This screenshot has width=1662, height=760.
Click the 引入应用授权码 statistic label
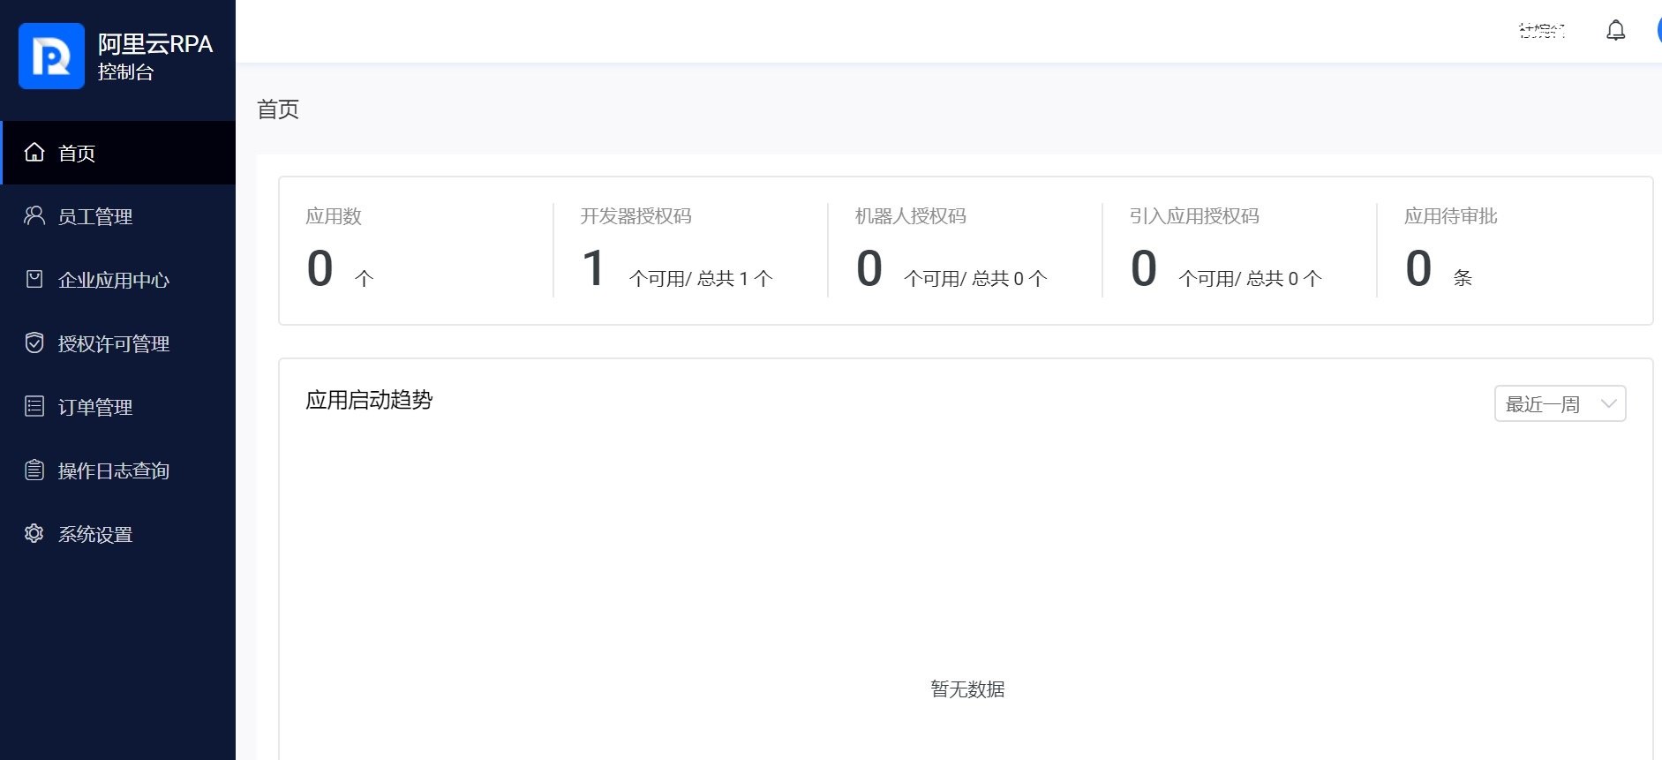(1194, 216)
